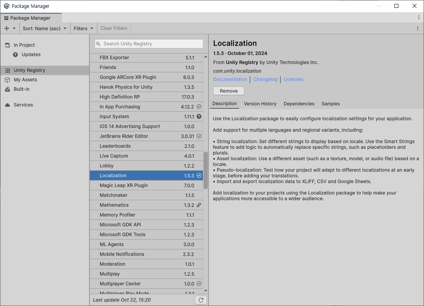
Task: Focus the Search Unity Registry field
Action: click(149, 44)
